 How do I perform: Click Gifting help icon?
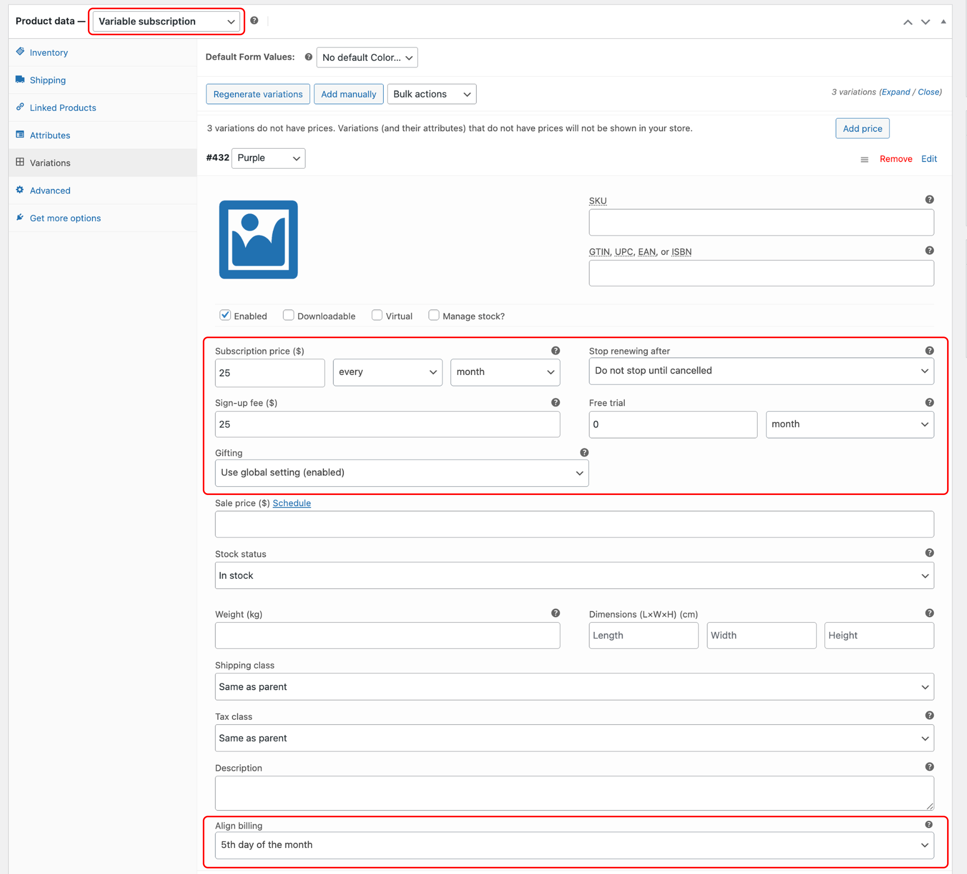pyautogui.click(x=584, y=452)
